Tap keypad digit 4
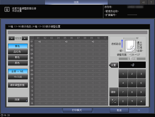 click(x=123, y=83)
